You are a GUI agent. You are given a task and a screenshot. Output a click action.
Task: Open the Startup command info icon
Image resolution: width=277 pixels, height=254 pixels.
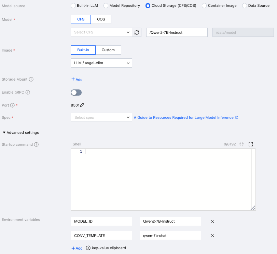(x=36, y=144)
